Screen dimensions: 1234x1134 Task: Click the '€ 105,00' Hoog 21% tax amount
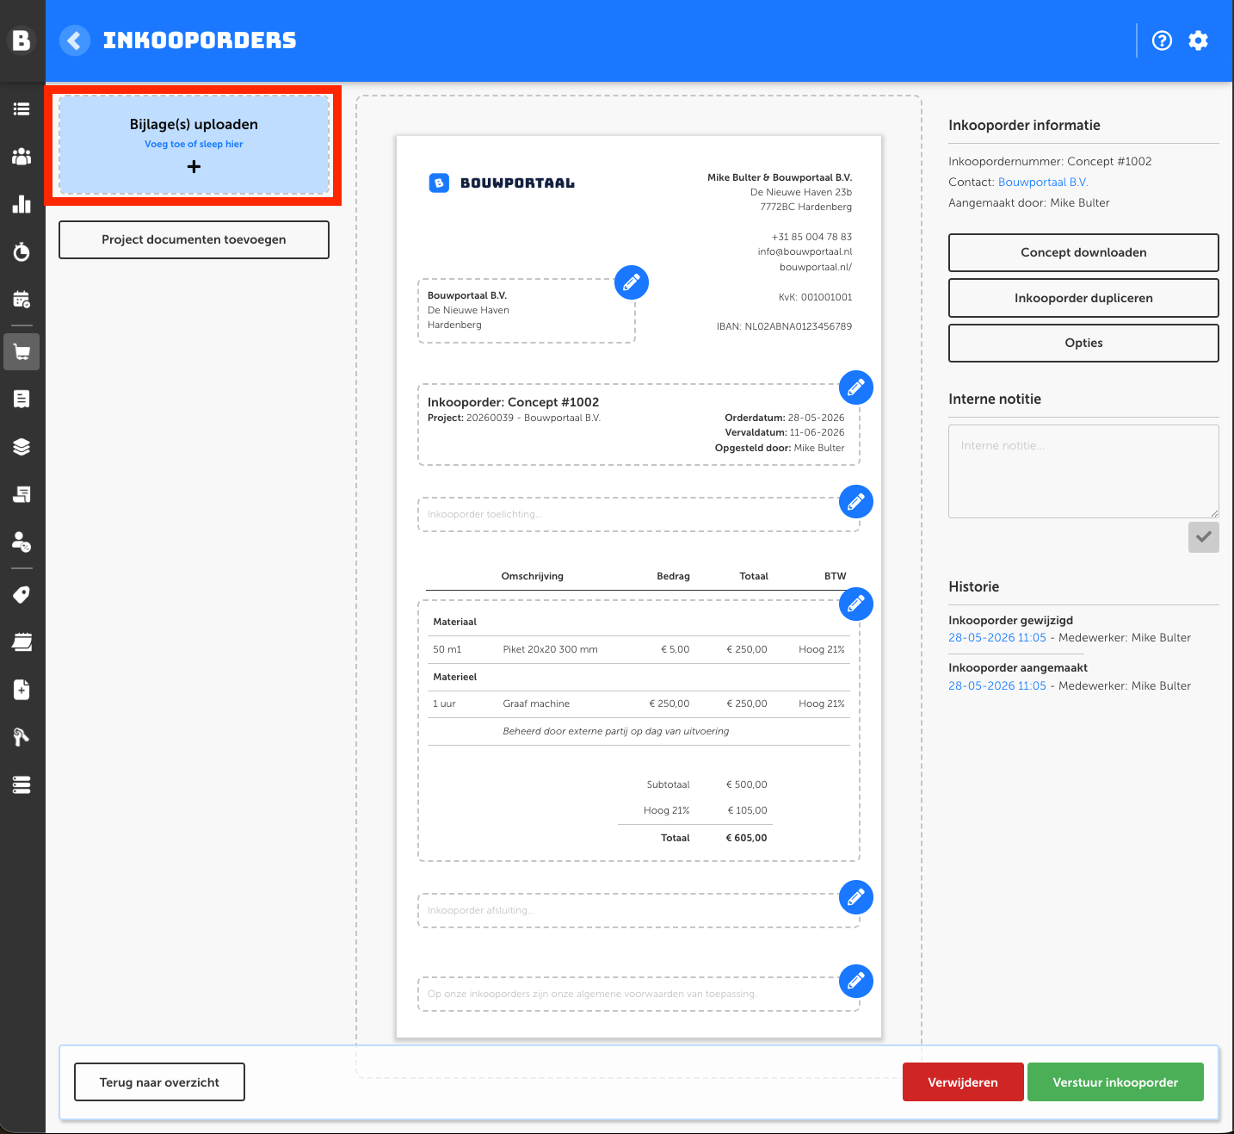tap(747, 810)
